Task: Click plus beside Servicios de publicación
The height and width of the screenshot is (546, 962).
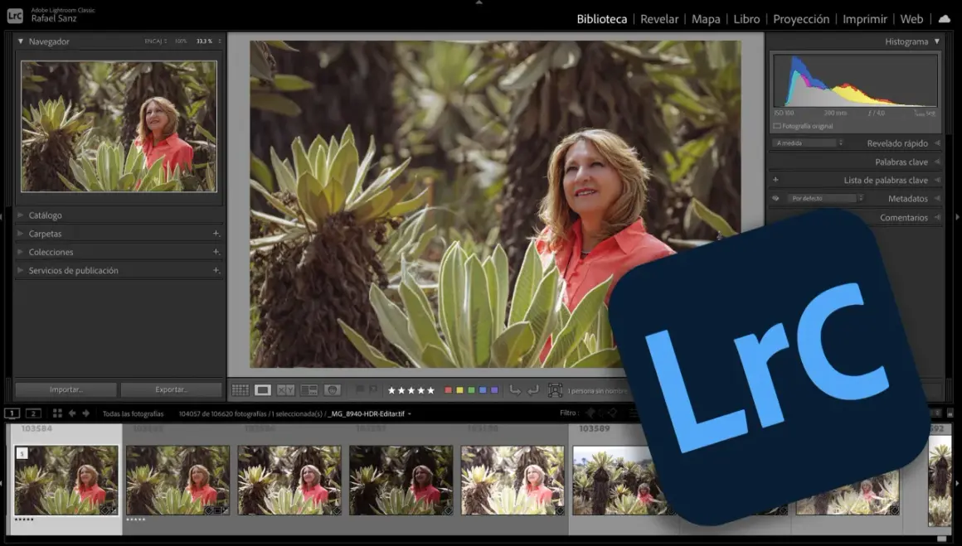Action: pyautogui.click(x=216, y=270)
